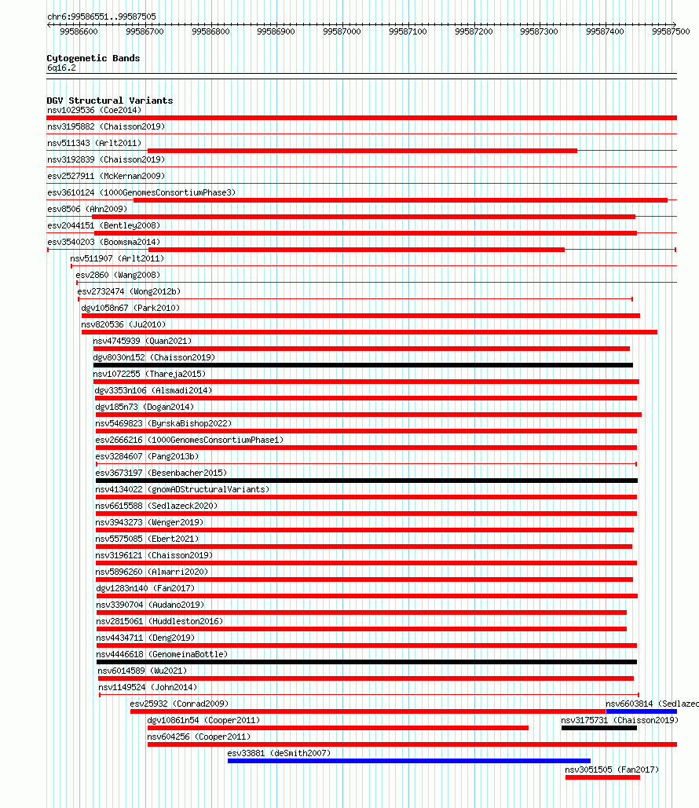
Task: Select nsv1072255 (Thareja2015) label
Action: coord(149,374)
